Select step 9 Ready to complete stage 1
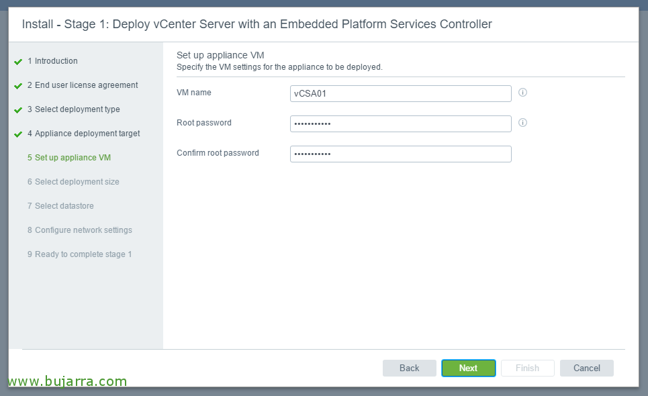Screen dimensions: 648x396 coord(79,254)
